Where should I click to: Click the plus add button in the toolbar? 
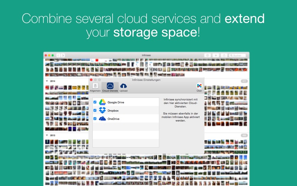(216, 55)
